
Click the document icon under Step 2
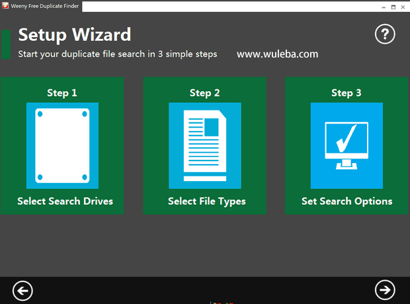(x=205, y=145)
